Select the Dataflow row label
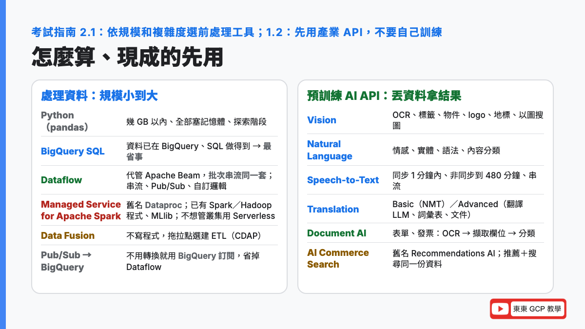The width and height of the screenshot is (585, 329). coord(61,180)
